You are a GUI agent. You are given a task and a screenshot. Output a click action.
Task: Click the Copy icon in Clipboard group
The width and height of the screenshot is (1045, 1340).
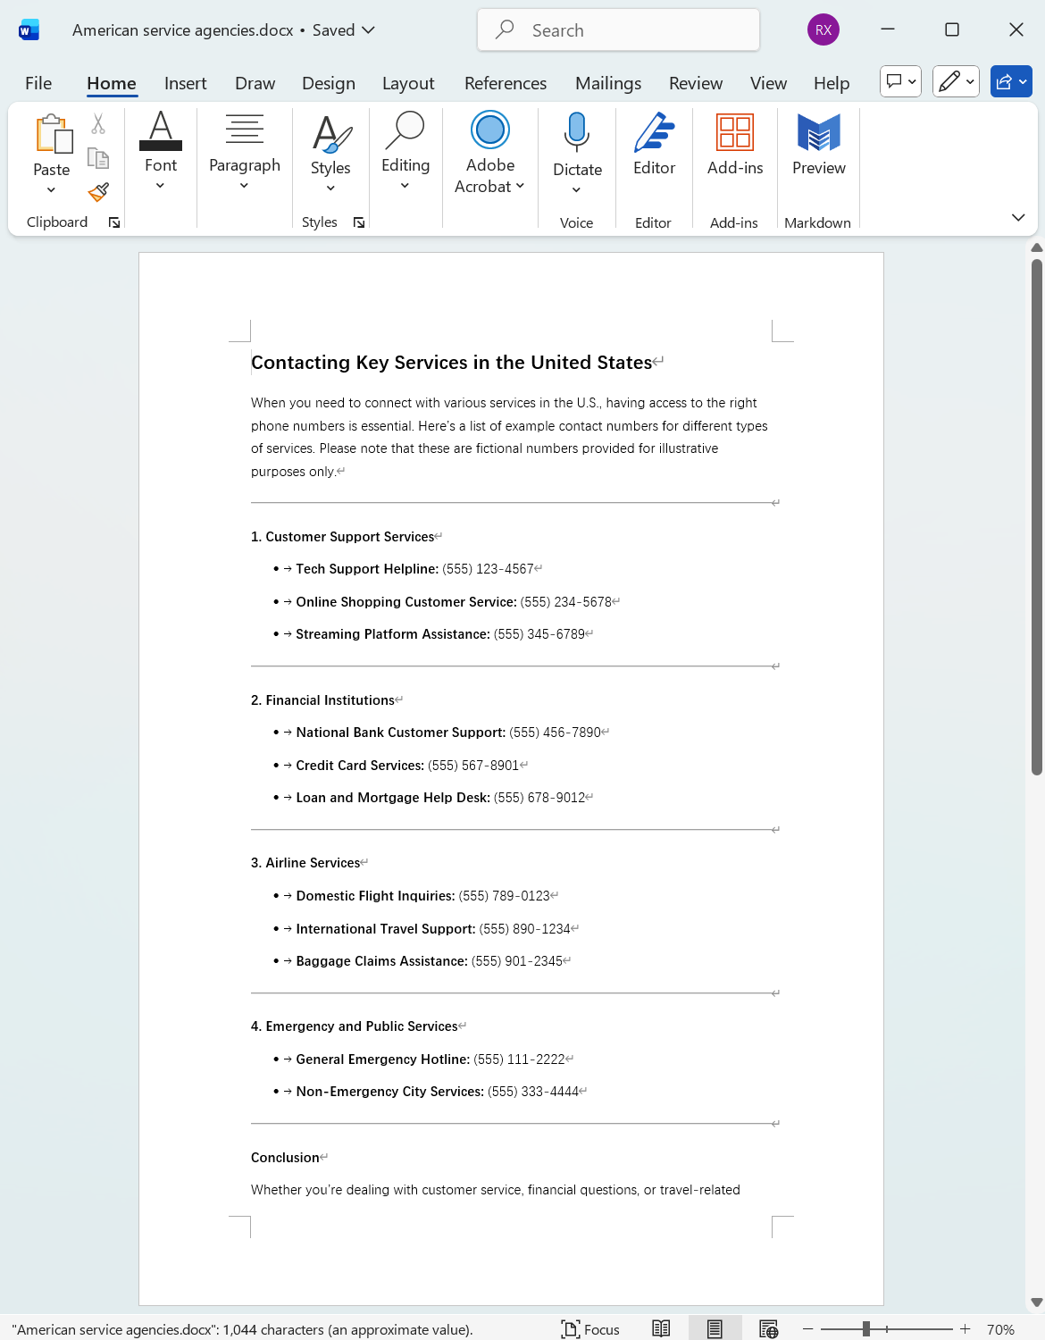pos(98,156)
